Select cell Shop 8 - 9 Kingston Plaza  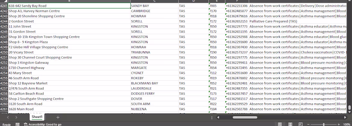pyautogui.click(x=69, y=42)
